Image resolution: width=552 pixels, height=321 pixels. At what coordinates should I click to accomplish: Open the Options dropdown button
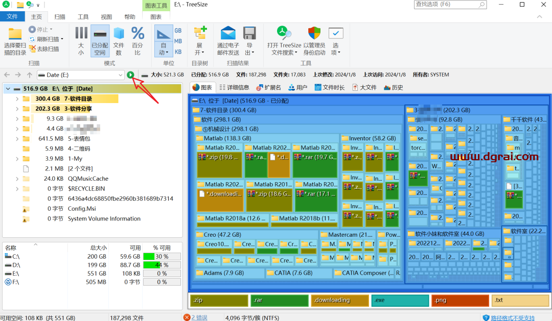coord(335,41)
